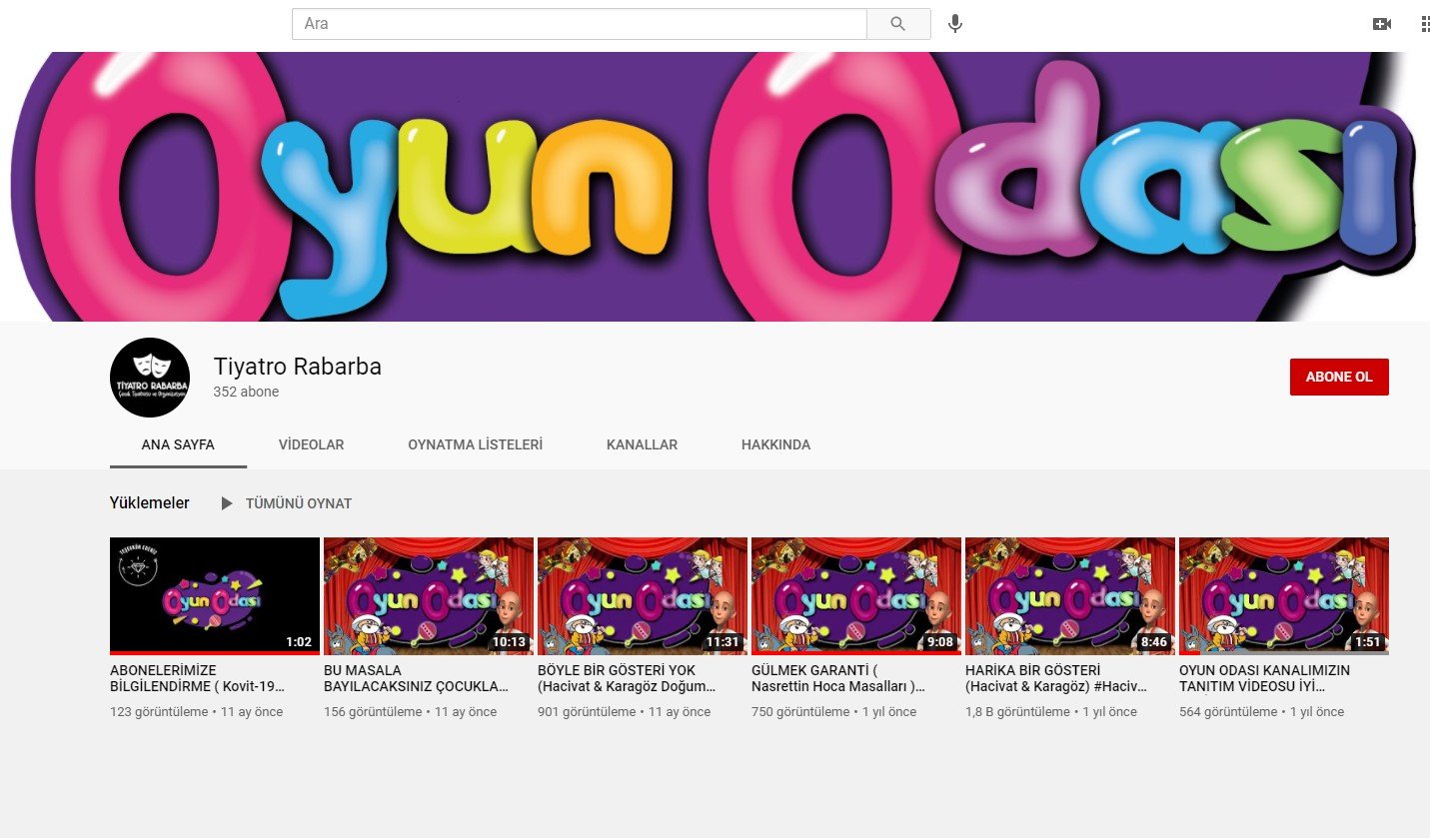The height and width of the screenshot is (838, 1430).
Task: Open the GÜLMEK GARANTİ video thumbnail
Action: (x=855, y=595)
